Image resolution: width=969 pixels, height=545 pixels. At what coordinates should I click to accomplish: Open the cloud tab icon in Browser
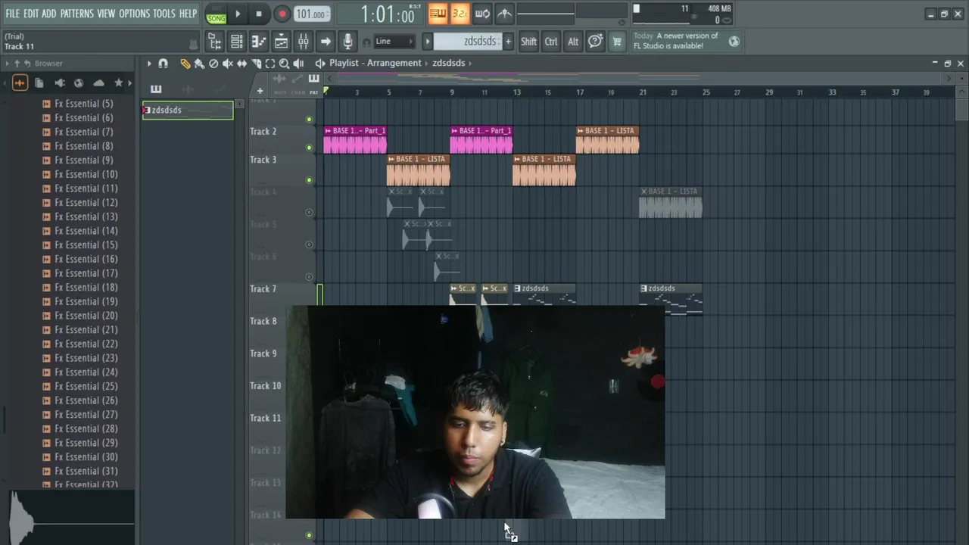pyautogui.click(x=98, y=83)
